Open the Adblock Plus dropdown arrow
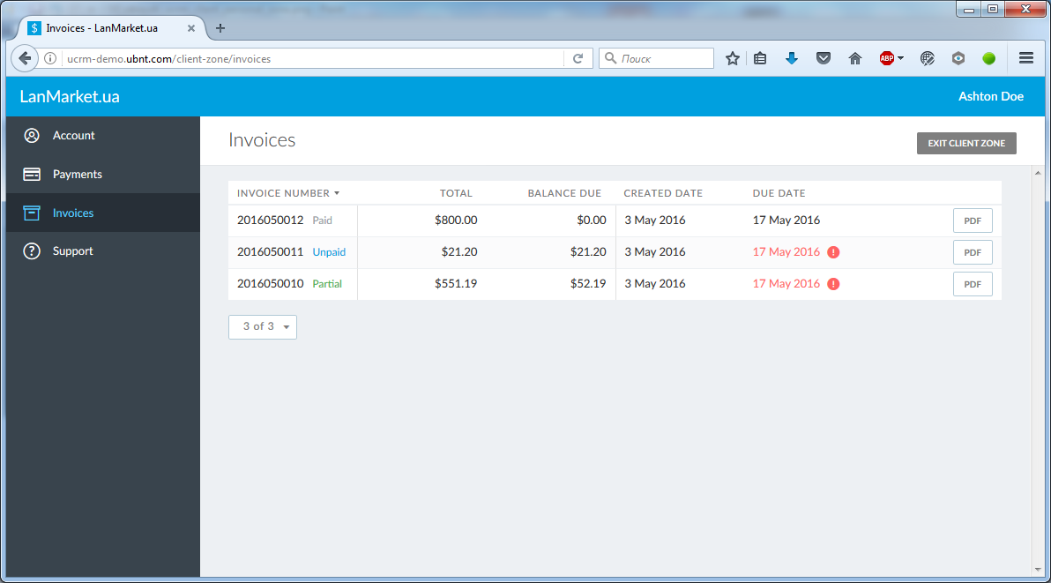The width and height of the screenshot is (1051, 583). 900,58
